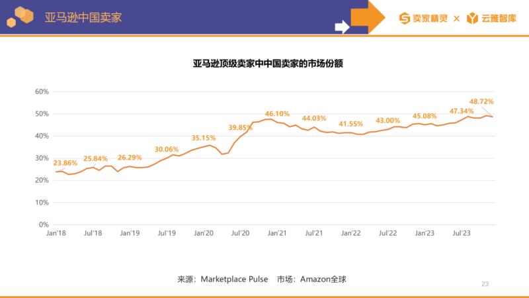Click the 39.85% data label
The height and width of the screenshot is (298, 529).
tap(241, 127)
